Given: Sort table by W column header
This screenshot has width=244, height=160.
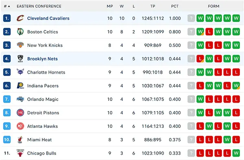Looking at the screenshot, I should [x=122, y=6].
